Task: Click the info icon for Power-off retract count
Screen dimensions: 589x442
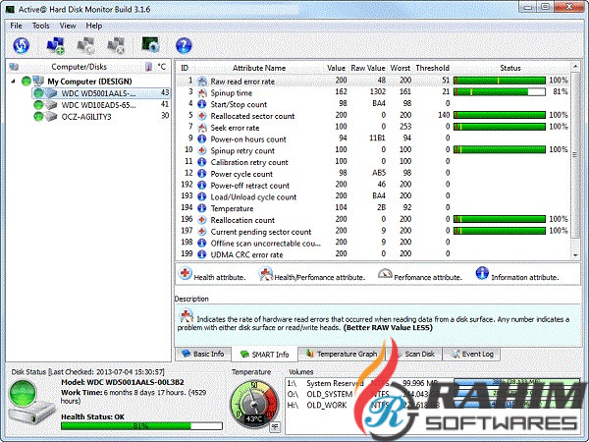Action: [x=202, y=186]
